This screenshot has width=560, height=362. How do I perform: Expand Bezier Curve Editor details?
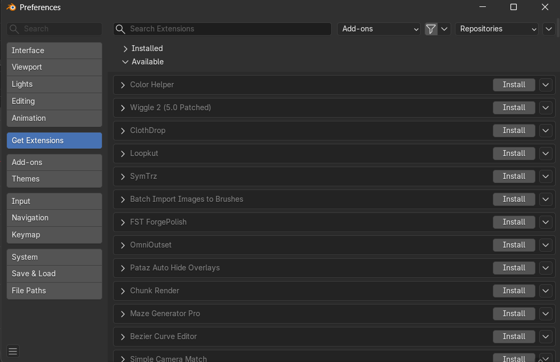(x=123, y=336)
